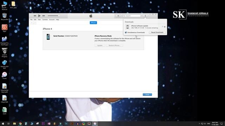
Task: Open the list view button near search
Action: pyautogui.click(x=118, y=16)
